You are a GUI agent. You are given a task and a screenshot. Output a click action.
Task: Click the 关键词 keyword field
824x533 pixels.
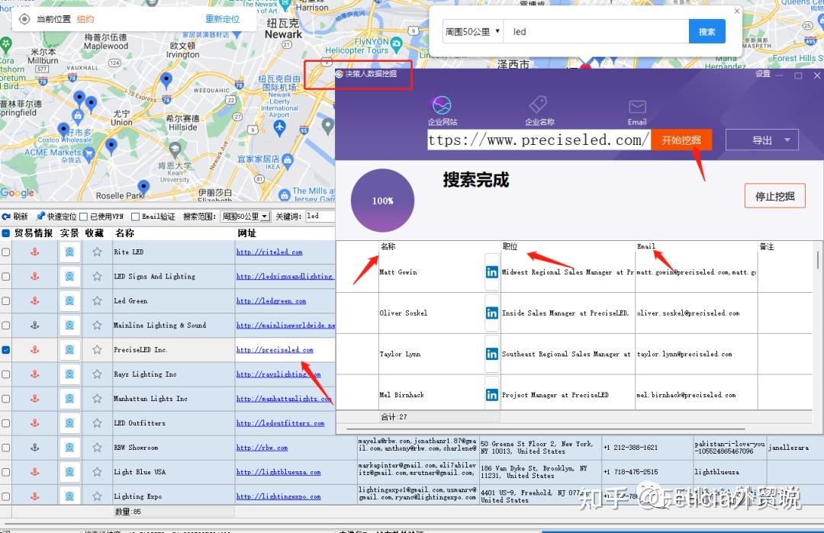pos(320,217)
